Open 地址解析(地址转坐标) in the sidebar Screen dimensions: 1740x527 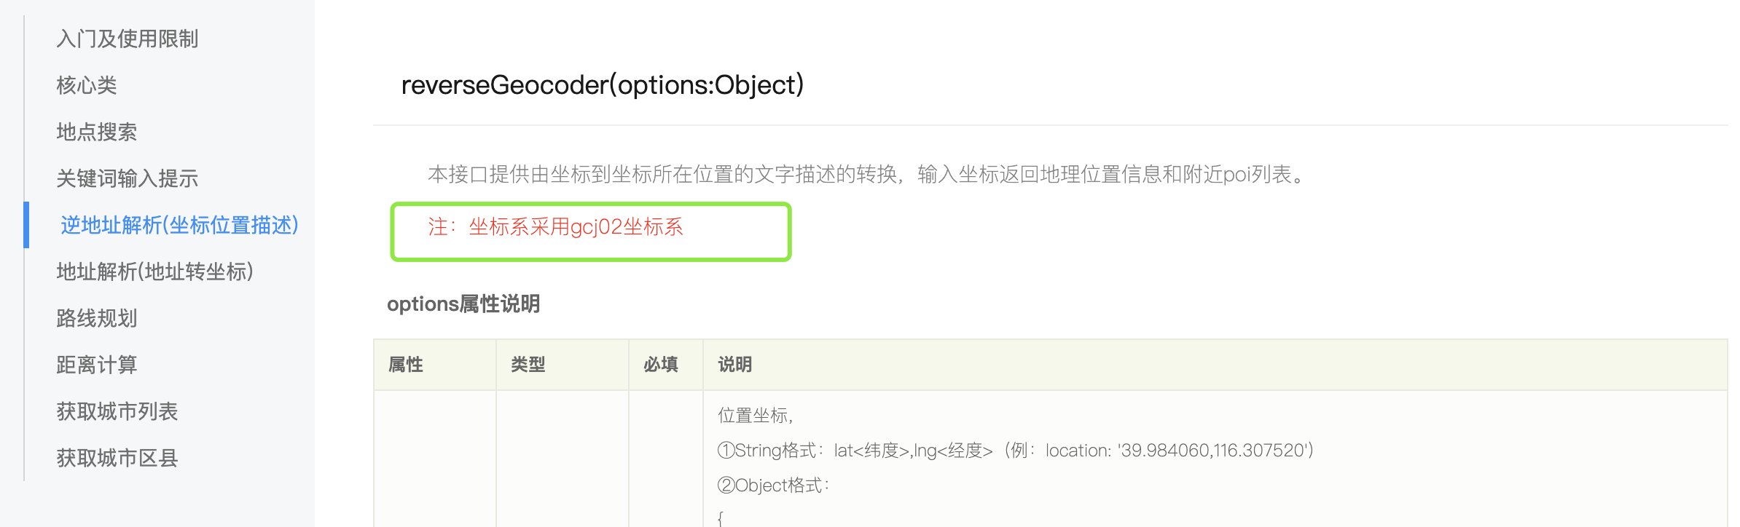[x=155, y=272]
